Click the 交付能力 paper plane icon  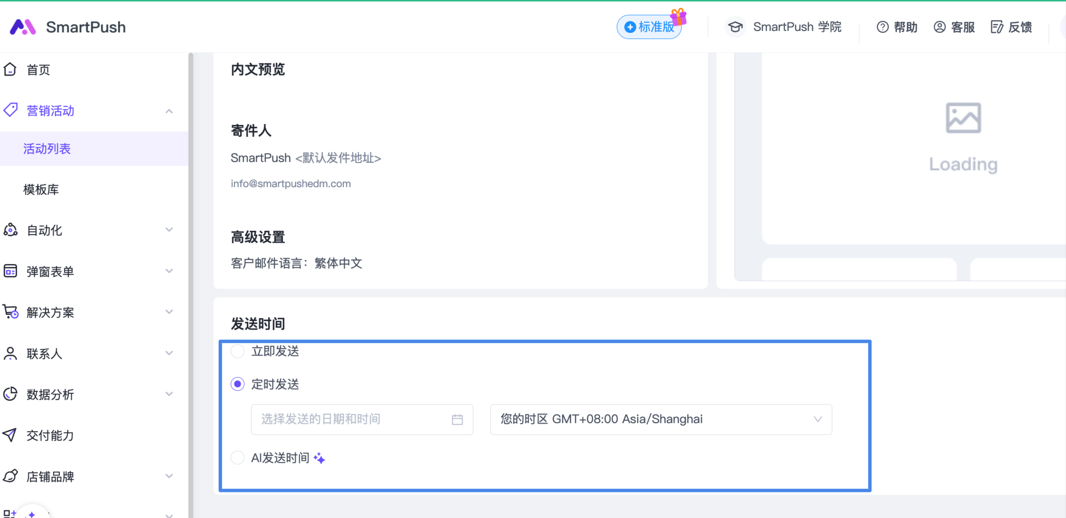[10, 435]
